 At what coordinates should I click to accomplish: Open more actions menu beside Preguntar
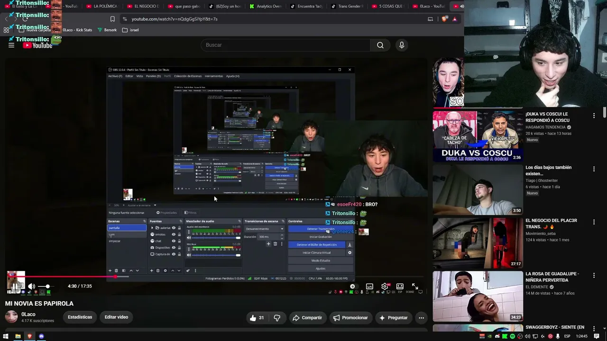[421, 318]
